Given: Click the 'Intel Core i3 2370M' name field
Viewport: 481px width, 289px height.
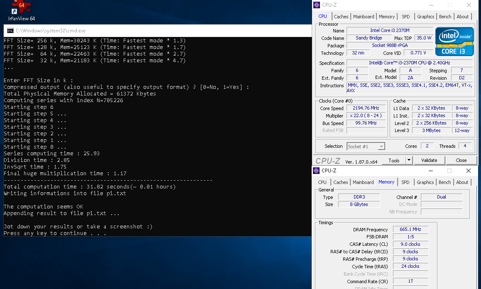Looking at the screenshot, I should pos(390,30).
